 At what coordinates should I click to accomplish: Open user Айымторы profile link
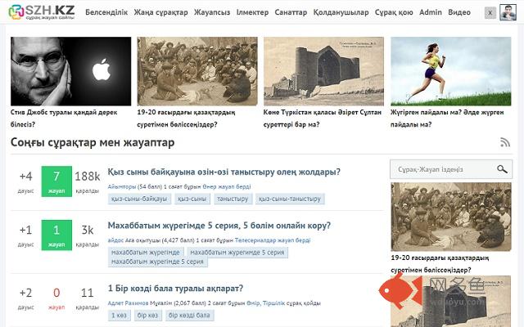[122, 186]
